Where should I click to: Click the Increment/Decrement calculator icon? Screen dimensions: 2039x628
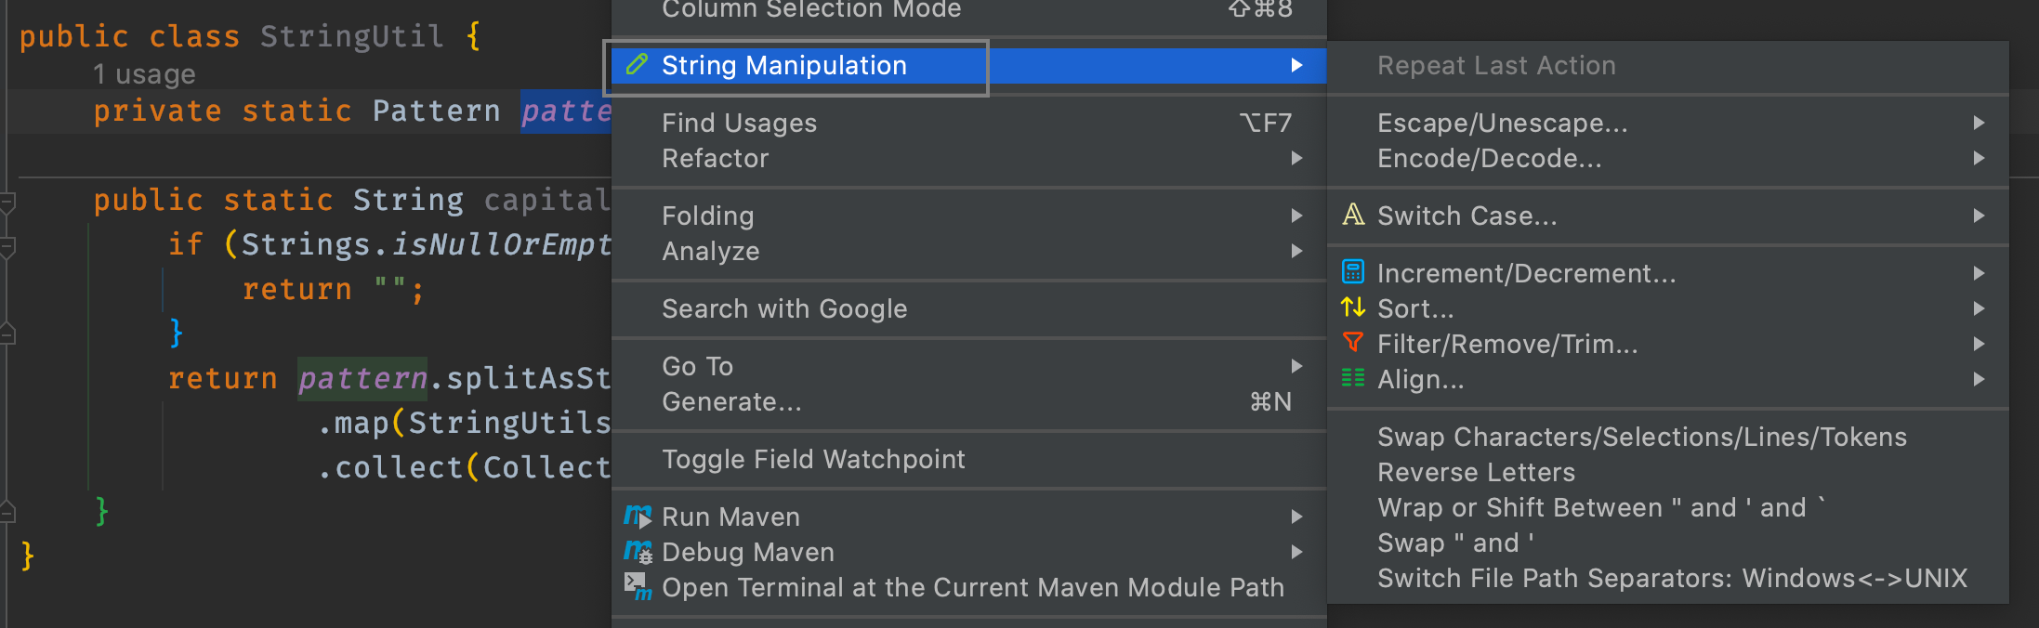[x=1353, y=272]
